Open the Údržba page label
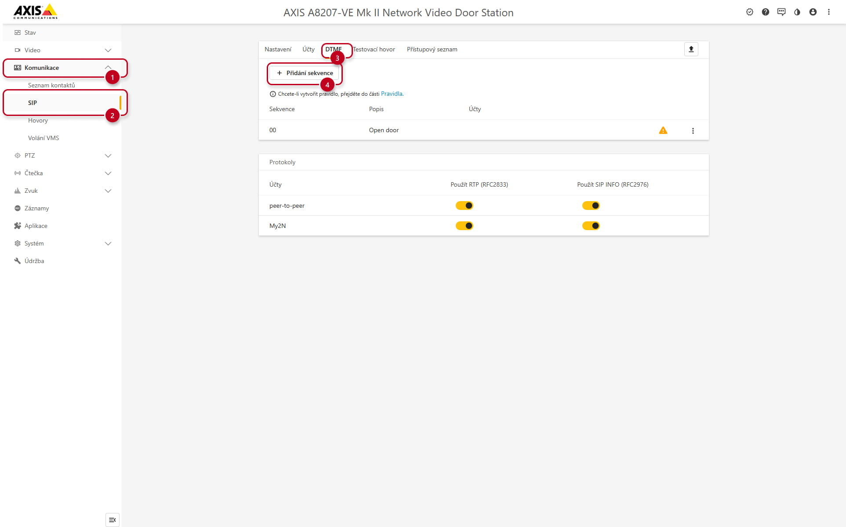Screen dimensions: 846x527 tap(34, 261)
